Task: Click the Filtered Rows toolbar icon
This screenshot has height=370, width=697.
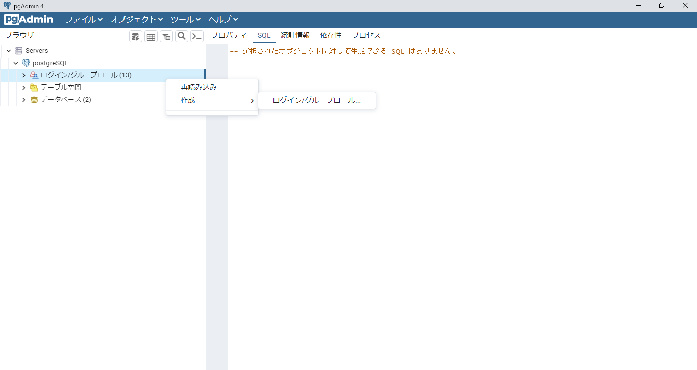Action: click(166, 36)
